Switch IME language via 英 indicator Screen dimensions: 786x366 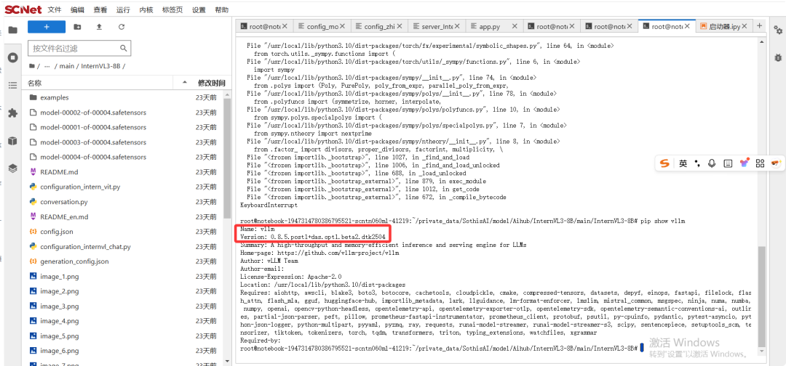point(683,163)
